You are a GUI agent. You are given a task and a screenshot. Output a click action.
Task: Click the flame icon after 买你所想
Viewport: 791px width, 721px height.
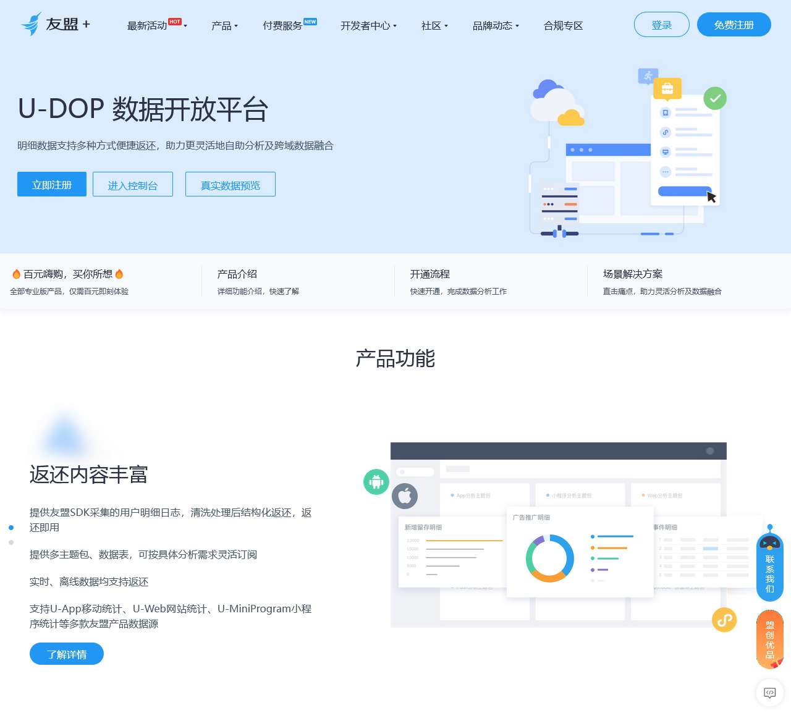[x=119, y=274]
